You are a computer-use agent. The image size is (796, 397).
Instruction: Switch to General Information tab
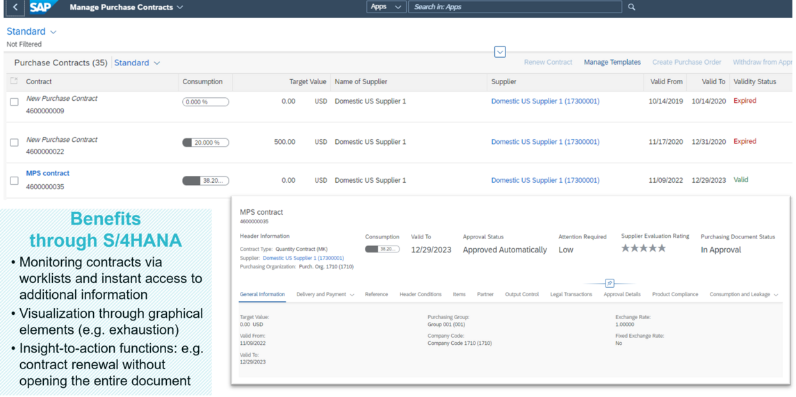pyautogui.click(x=262, y=295)
